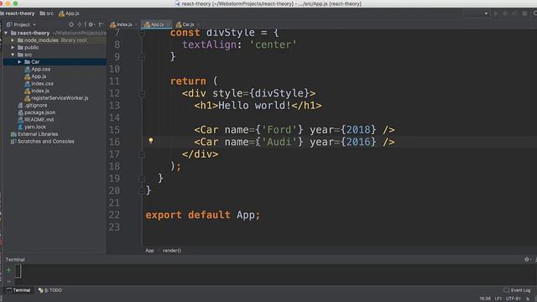This screenshot has height=302, width=537.
Task: Click the scroll-from-source target icon in Project panel
Action: (71, 24)
